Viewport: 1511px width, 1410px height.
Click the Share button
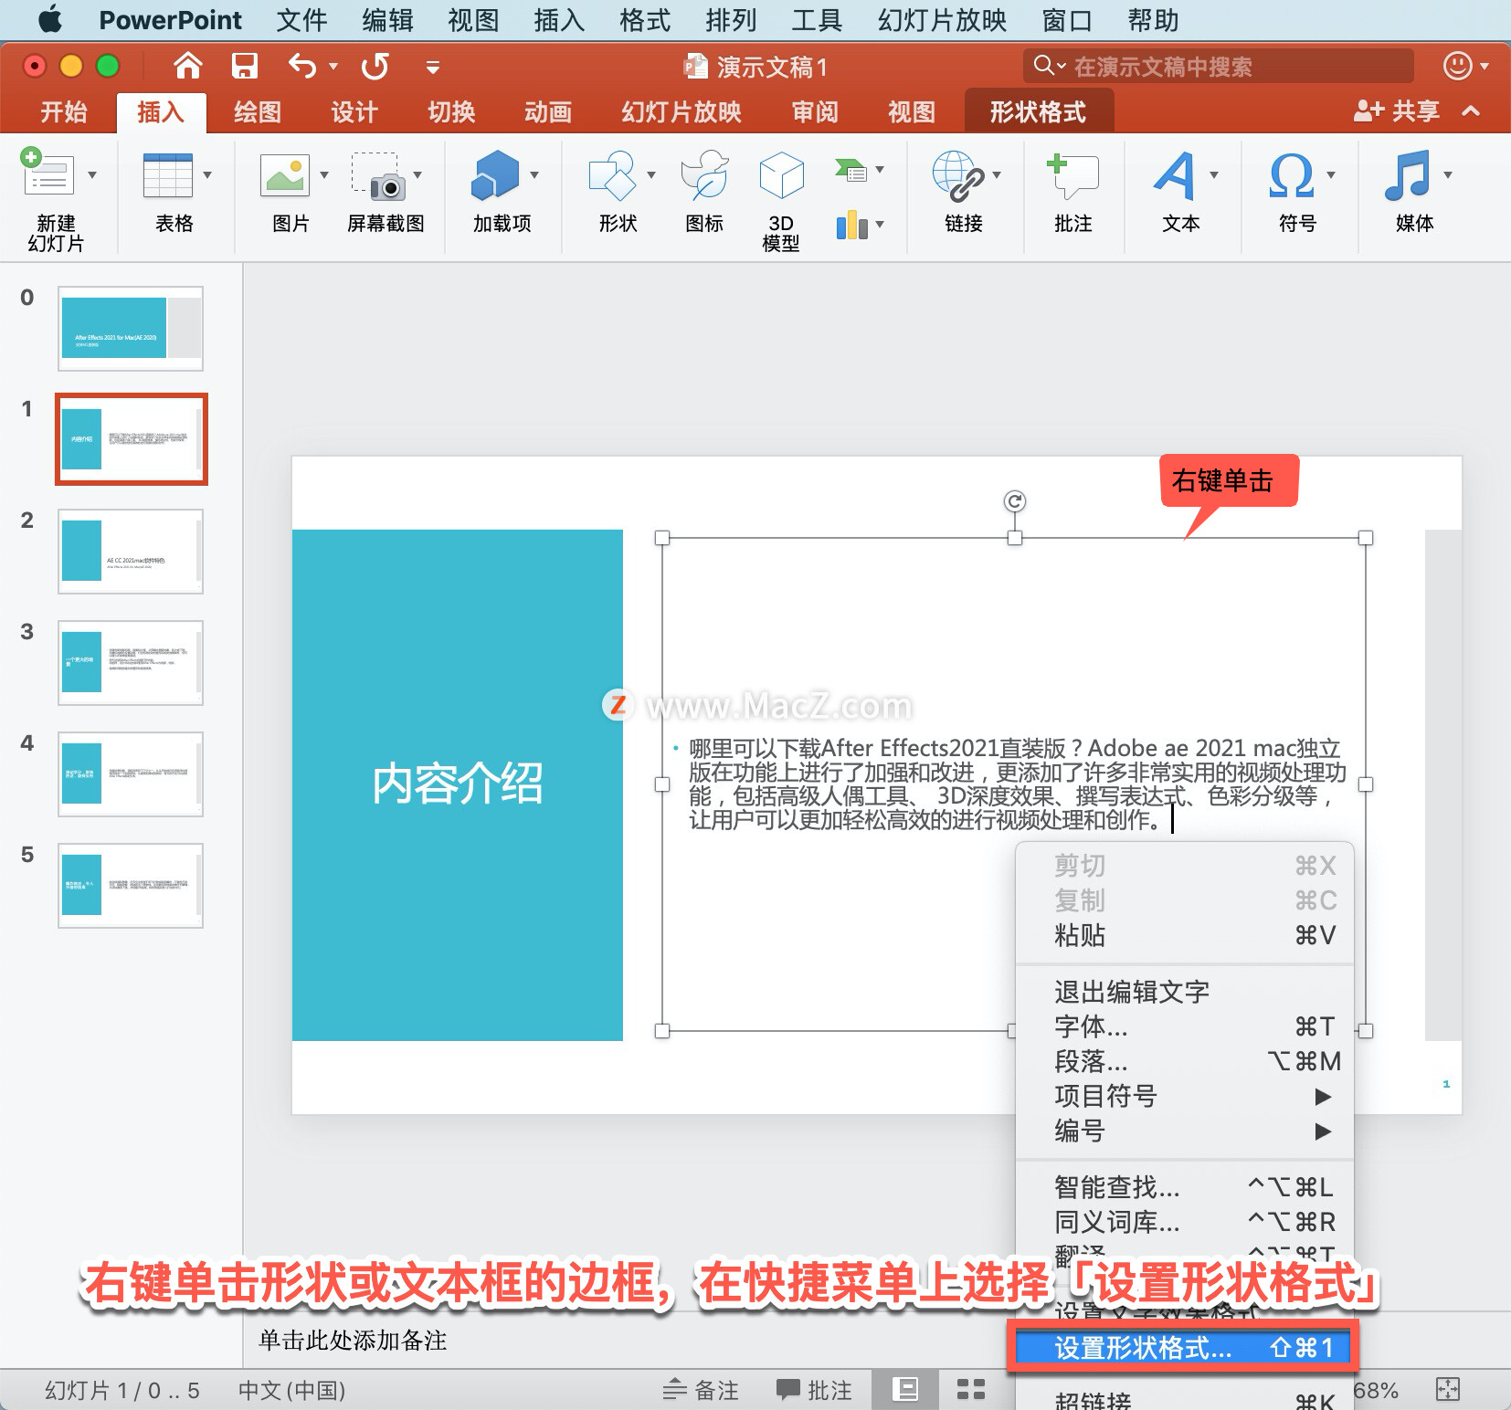1396,111
